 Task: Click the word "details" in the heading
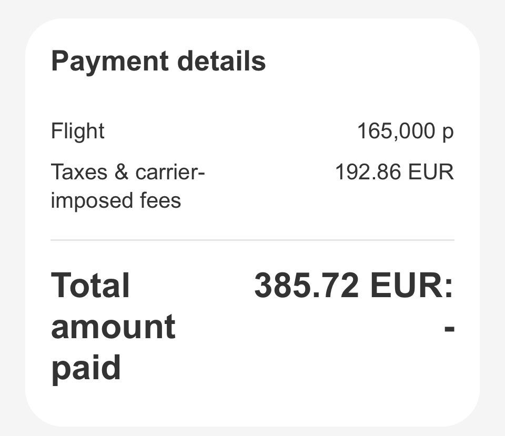pos(221,61)
